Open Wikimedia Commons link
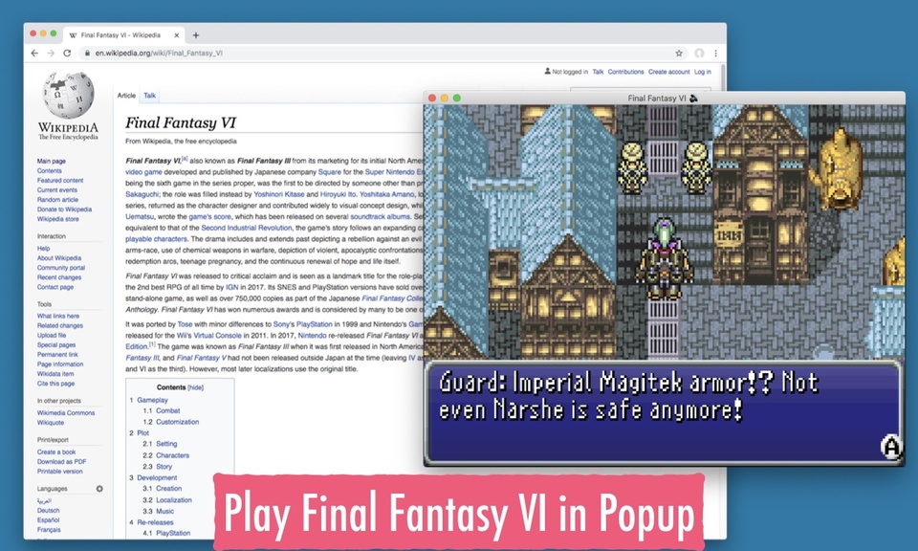 point(66,413)
